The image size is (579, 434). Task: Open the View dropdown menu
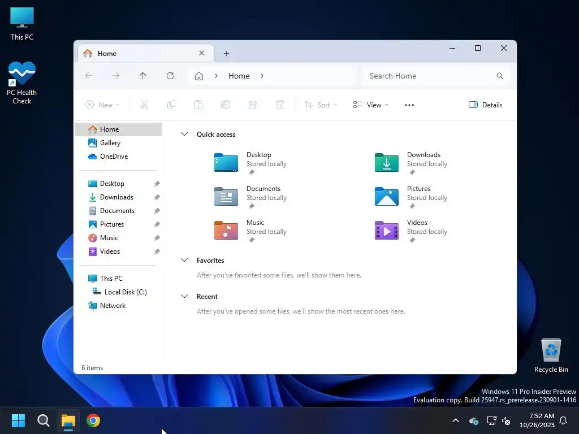click(371, 105)
